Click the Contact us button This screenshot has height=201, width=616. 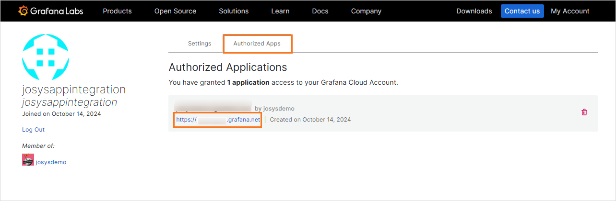[522, 11]
